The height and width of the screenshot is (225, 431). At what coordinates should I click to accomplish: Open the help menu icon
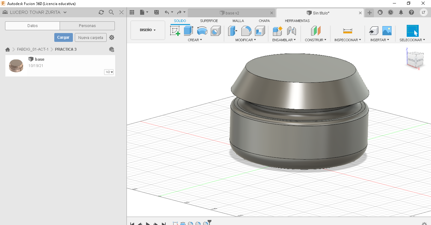(411, 12)
